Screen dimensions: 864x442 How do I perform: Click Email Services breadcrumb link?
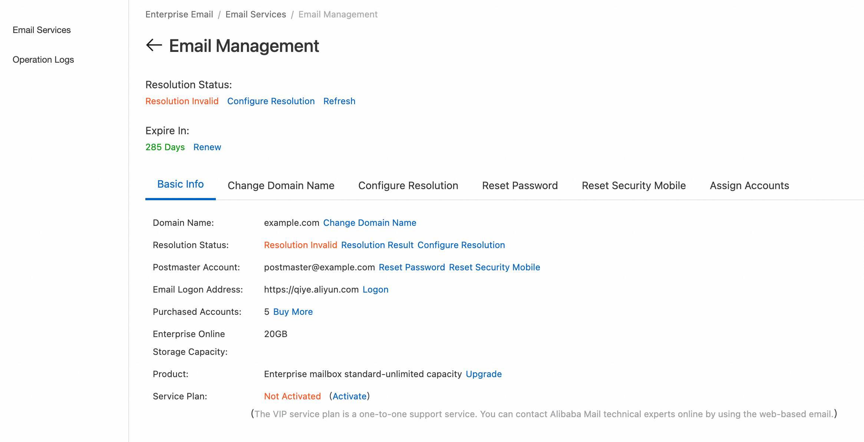pos(255,14)
